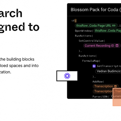
Task: Click the ParseJSON formula text
Action: click(100, 96)
